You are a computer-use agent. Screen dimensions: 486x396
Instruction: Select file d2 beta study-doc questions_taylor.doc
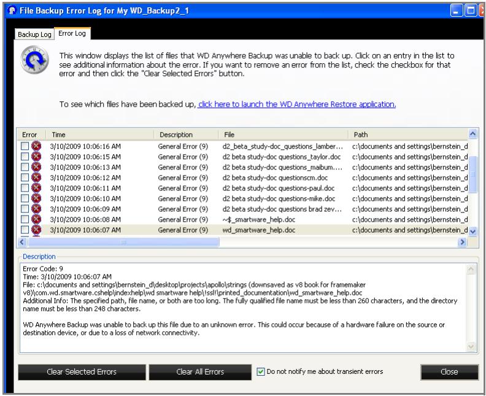[x=282, y=157]
